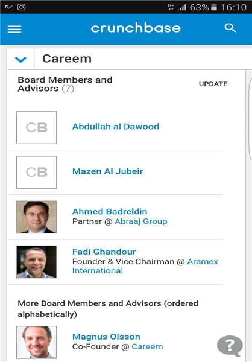The height and width of the screenshot is (362, 252).
Task: Open Abdullah al Dawood's profile link
Action: [x=116, y=127]
